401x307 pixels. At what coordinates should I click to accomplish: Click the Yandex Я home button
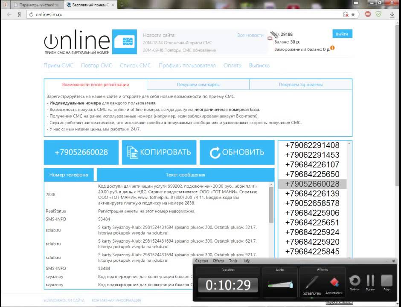(x=19, y=14)
